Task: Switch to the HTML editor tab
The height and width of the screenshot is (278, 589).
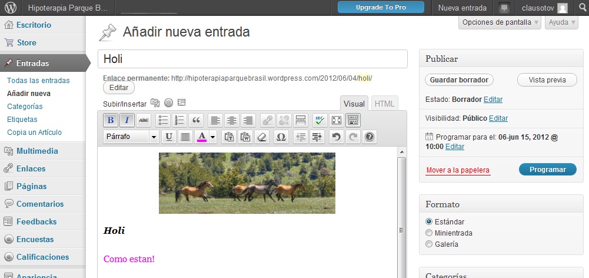Action: point(384,104)
